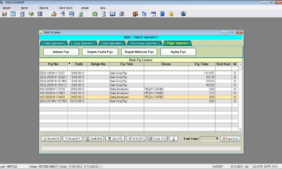
Task: Select row MS-200824-173749
Action: [x=139, y=89]
